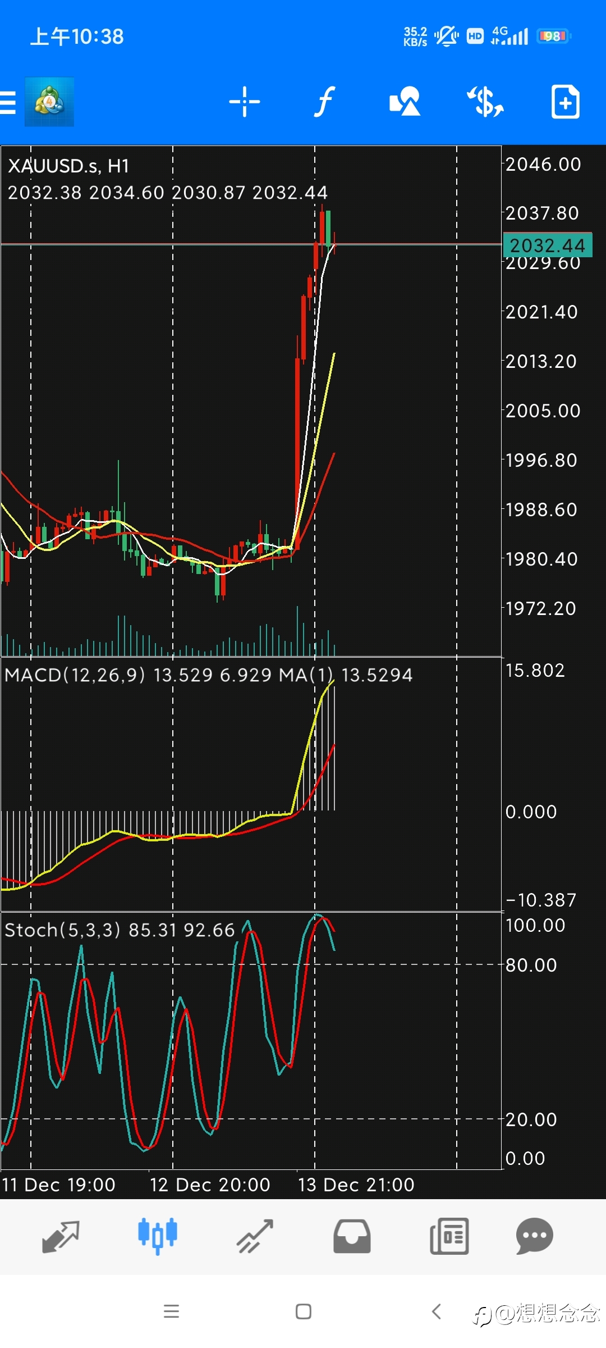Activate the crosshair tool
The width and height of the screenshot is (606, 1348).
pyautogui.click(x=245, y=102)
